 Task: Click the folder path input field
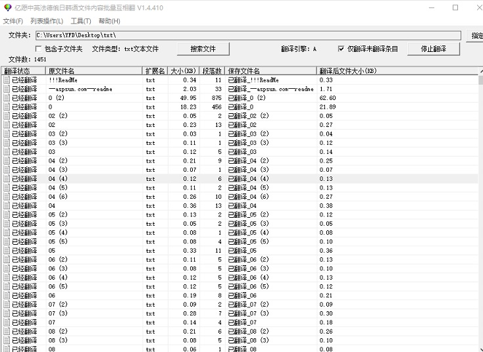point(248,35)
